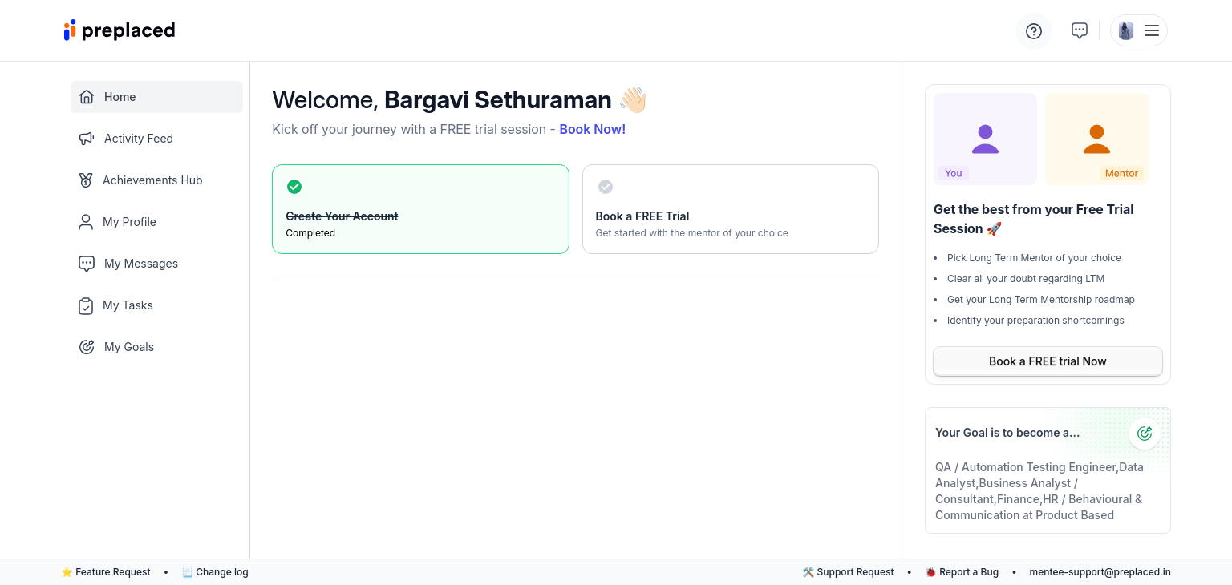Viewport: 1232px width, 585px height.
Task: Select the Book a FREE Trial card
Action: pos(730,209)
